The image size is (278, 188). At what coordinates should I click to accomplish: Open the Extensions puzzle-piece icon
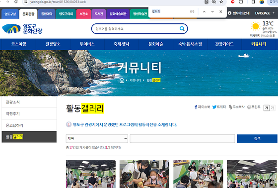[241, 2]
